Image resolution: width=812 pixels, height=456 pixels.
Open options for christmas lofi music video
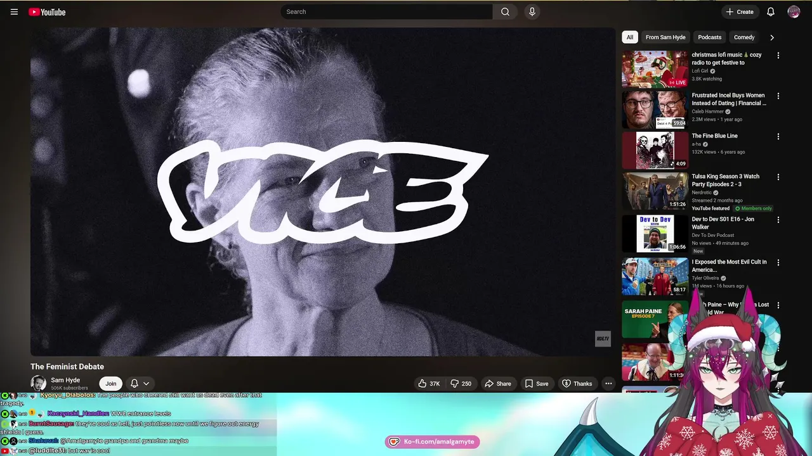coord(778,56)
